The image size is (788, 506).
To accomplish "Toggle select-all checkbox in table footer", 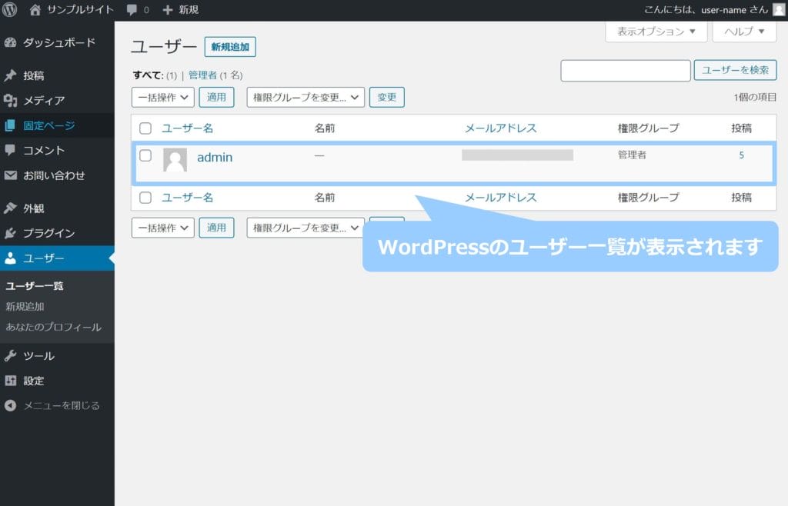I will (x=145, y=198).
